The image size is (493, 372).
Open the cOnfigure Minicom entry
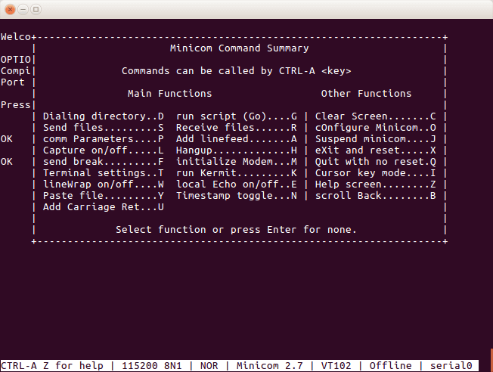click(376, 128)
